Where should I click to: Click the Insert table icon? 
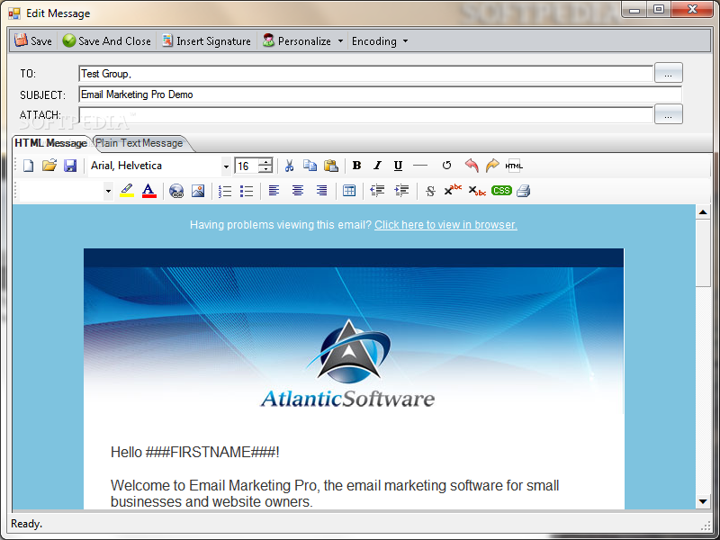349,191
